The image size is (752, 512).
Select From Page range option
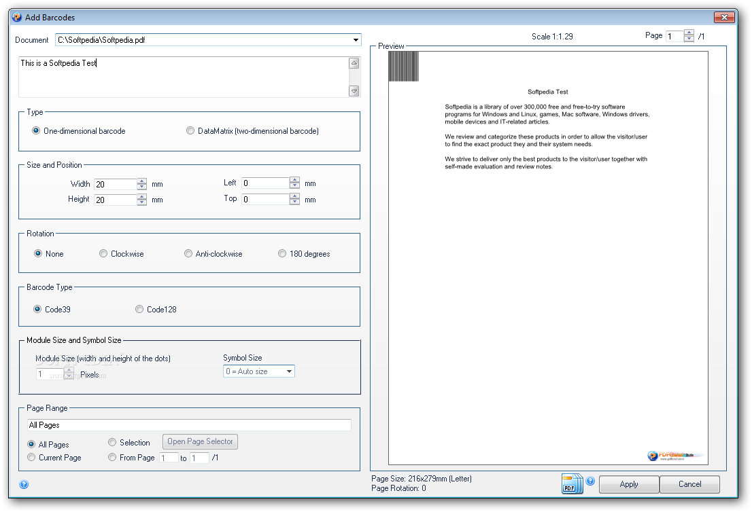click(x=112, y=457)
